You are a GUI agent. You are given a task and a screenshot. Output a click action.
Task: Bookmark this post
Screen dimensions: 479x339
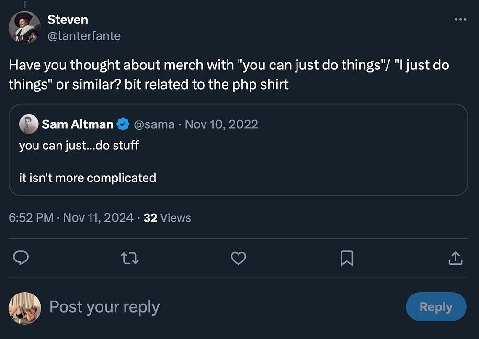(346, 259)
